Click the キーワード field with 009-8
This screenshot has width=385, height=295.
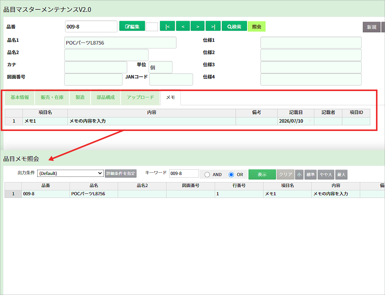(184, 173)
